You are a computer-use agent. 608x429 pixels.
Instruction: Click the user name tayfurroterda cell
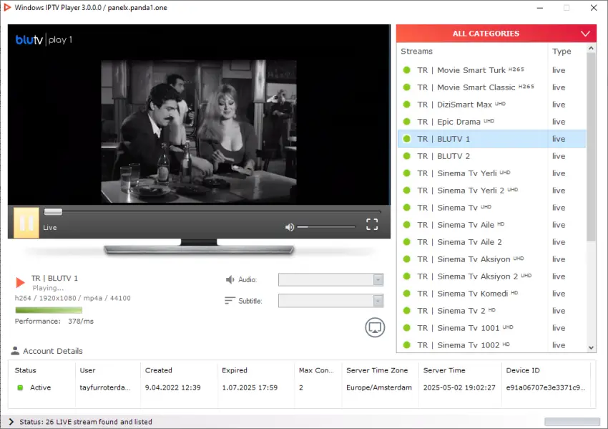[104, 387]
